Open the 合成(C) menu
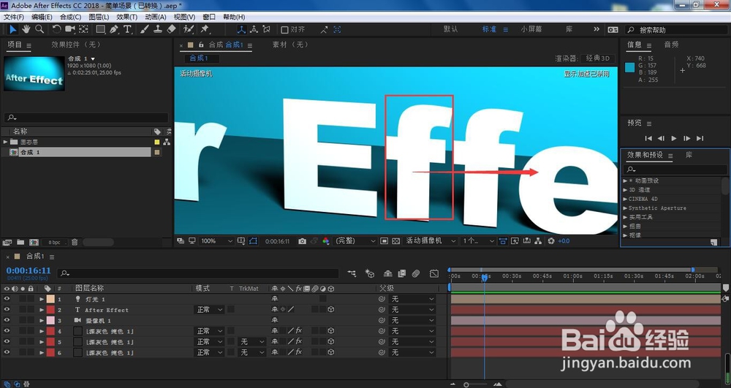Screen dimensions: 731x388 70,17
